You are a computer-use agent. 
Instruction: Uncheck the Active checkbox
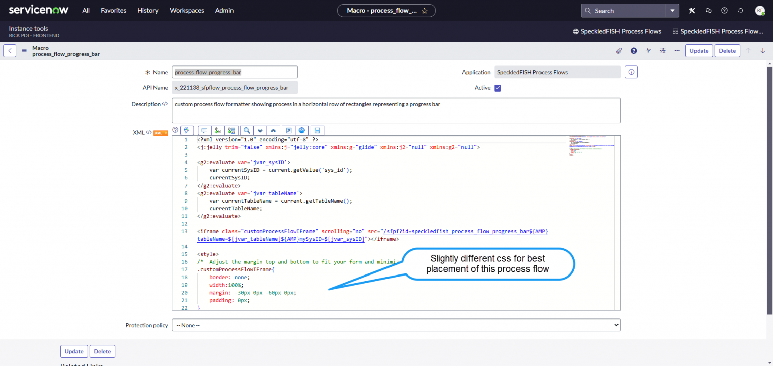[x=497, y=87]
